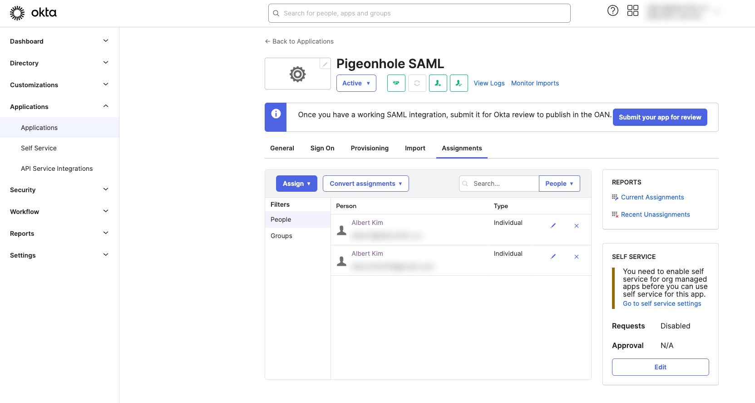Open the help question mark icon
755x403 pixels.
click(x=613, y=10)
